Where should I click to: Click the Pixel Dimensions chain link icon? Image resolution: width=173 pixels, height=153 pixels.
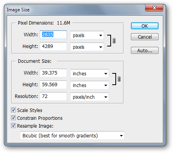[x=114, y=41]
